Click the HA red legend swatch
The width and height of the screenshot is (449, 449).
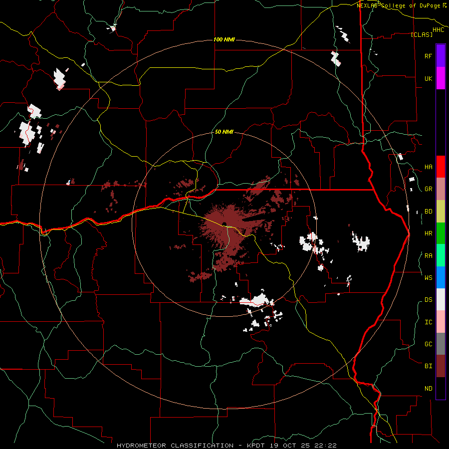[x=441, y=167]
